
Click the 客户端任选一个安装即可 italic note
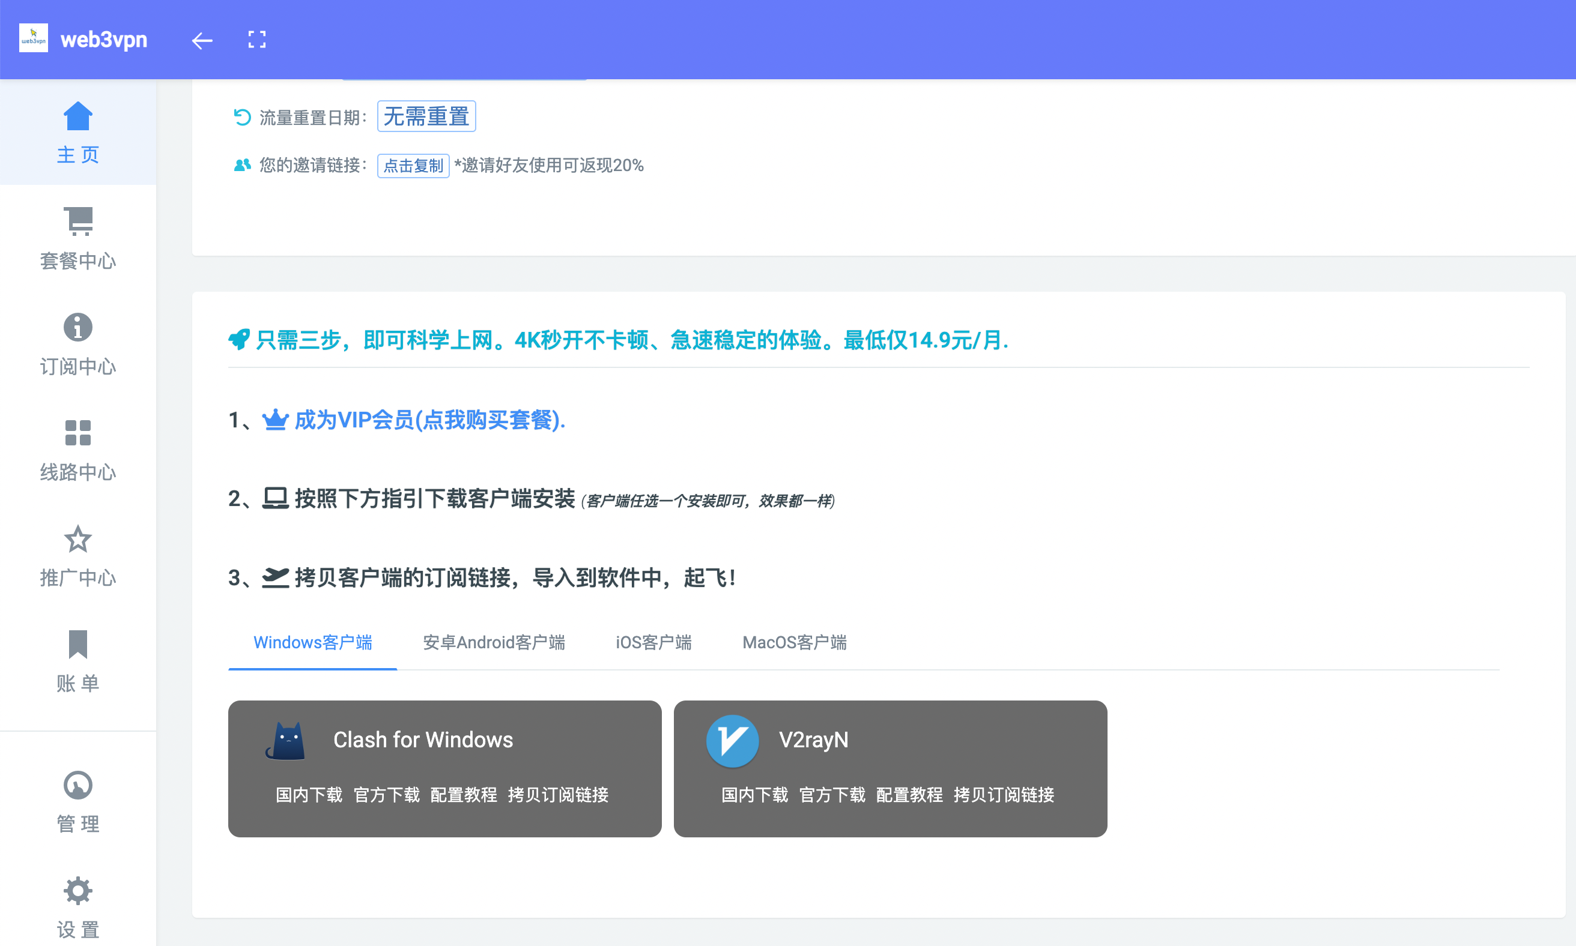click(708, 501)
